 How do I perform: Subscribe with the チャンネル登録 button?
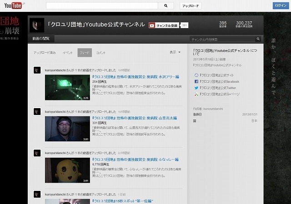(x=164, y=25)
